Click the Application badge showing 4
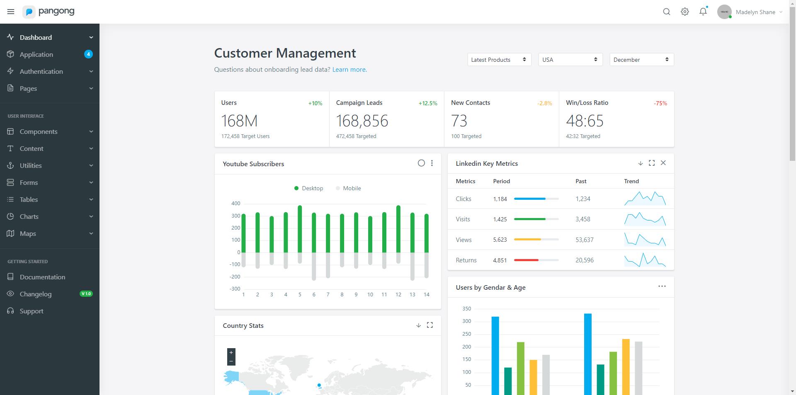 pyautogui.click(x=88, y=54)
